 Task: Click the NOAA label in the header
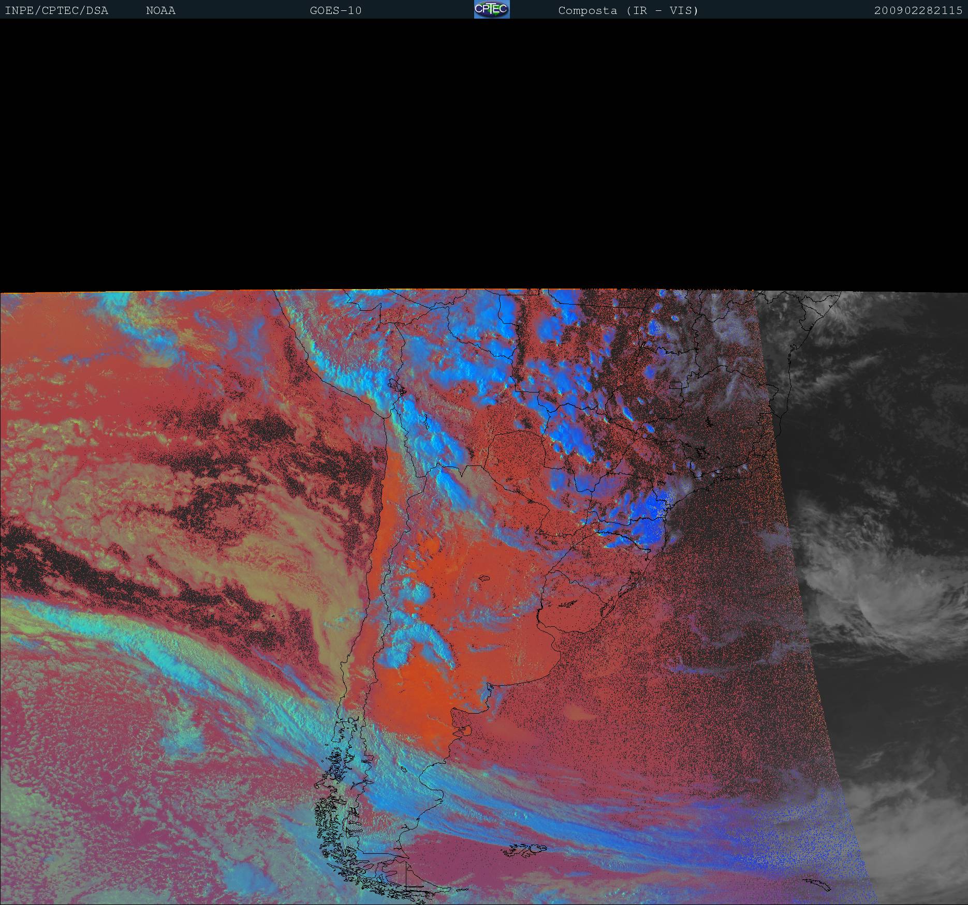(161, 11)
